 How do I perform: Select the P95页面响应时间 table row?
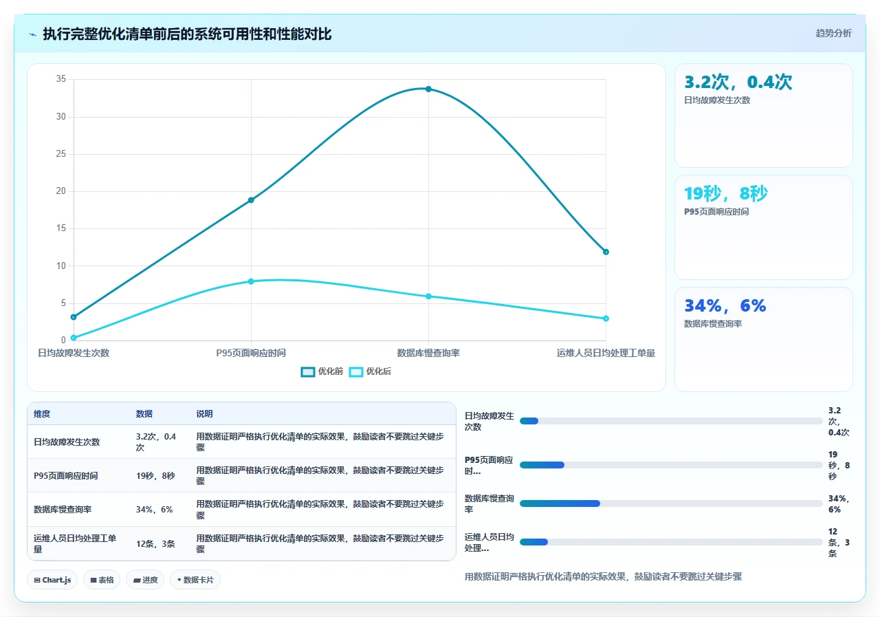(x=241, y=475)
